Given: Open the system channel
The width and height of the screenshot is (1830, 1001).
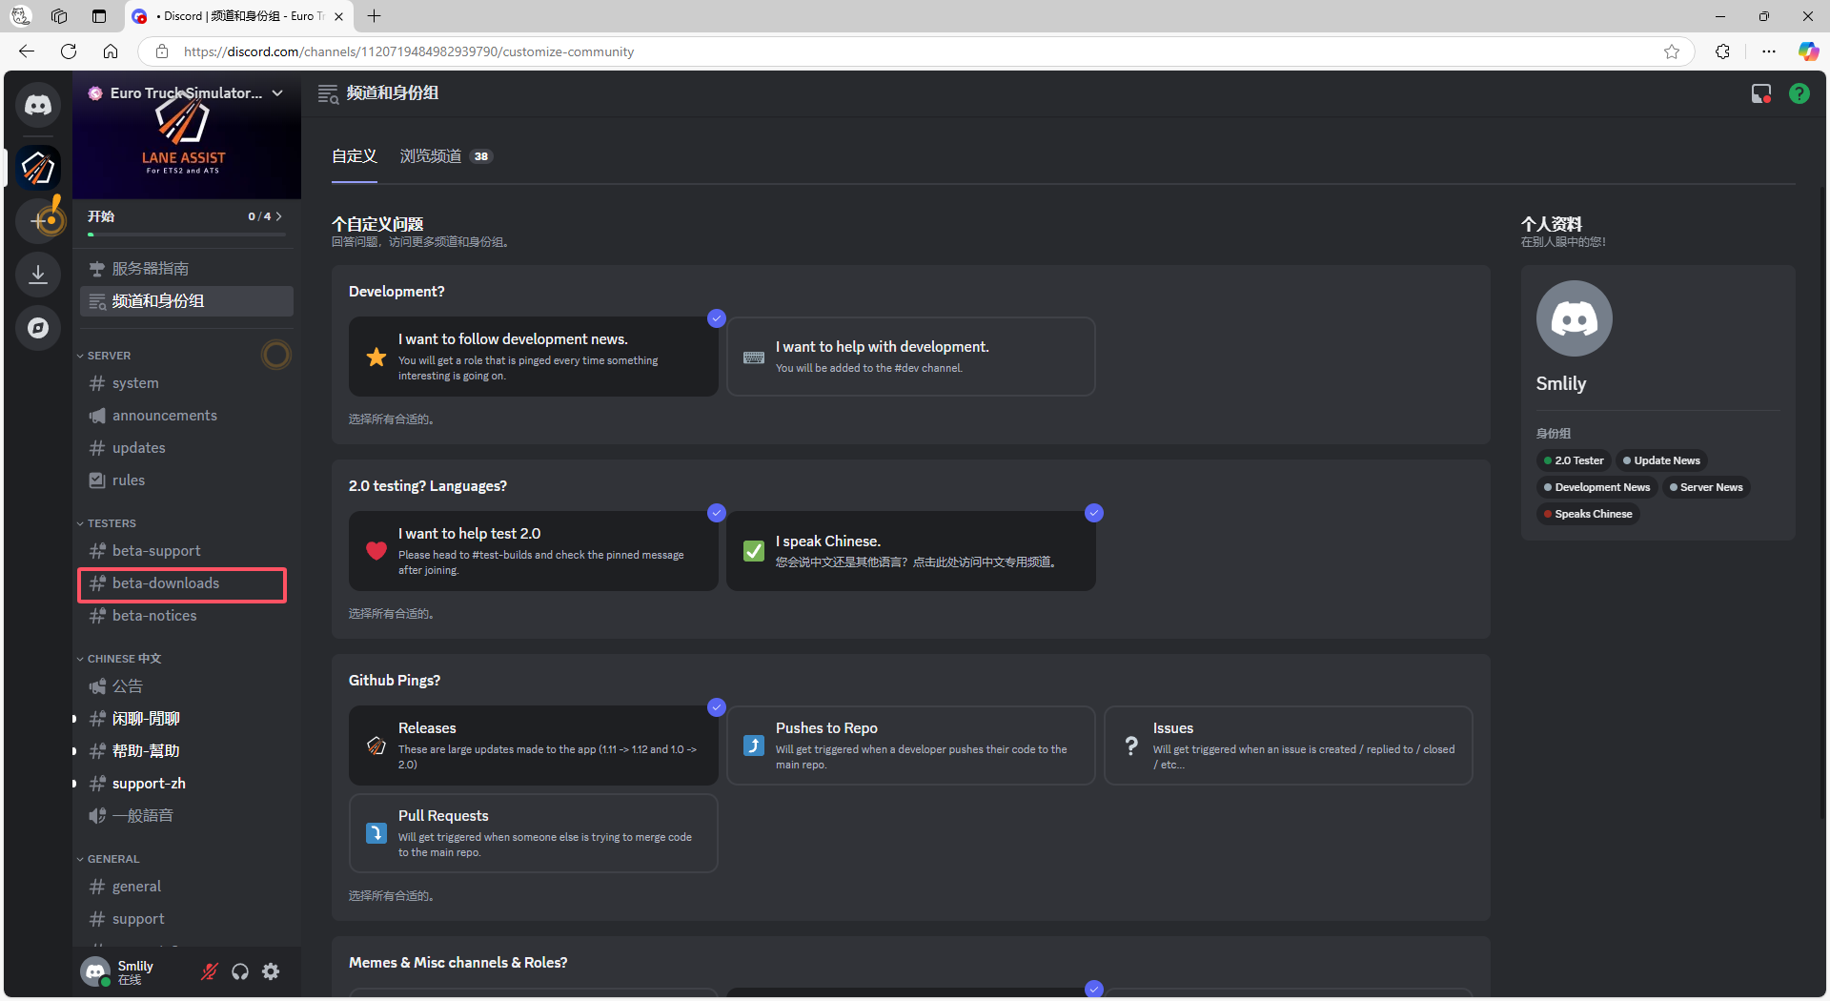Looking at the screenshot, I should pos(187,383).
